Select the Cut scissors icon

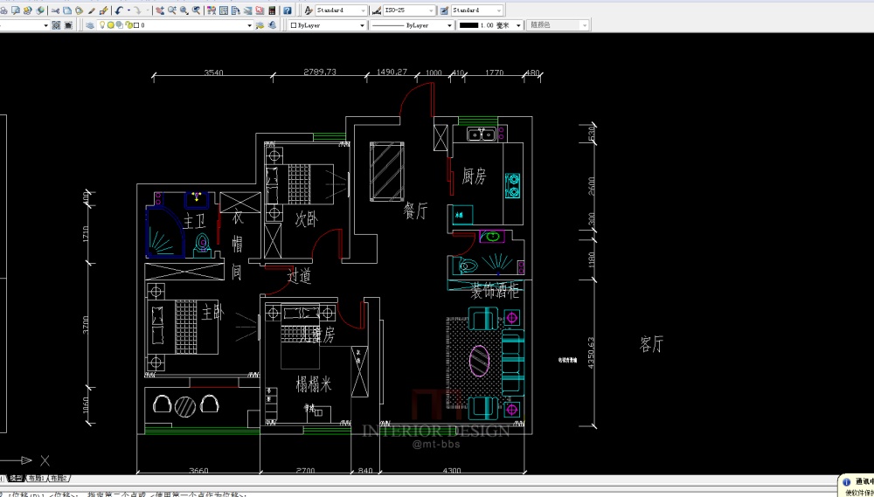click(x=56, y=10)
